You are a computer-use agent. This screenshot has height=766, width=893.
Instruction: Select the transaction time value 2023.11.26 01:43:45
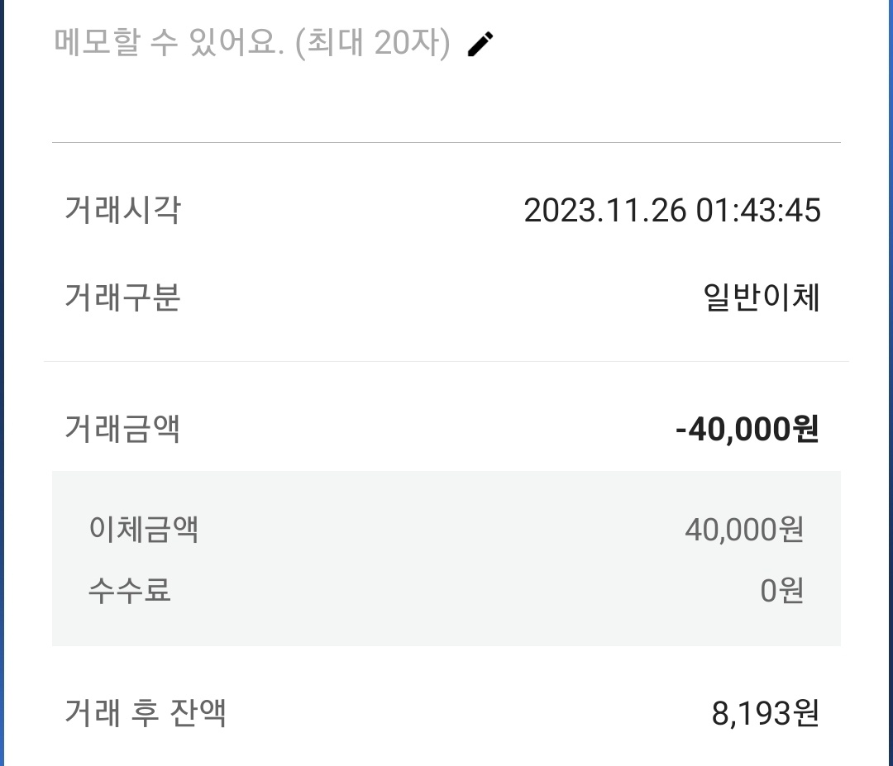[x=672, y=211]
